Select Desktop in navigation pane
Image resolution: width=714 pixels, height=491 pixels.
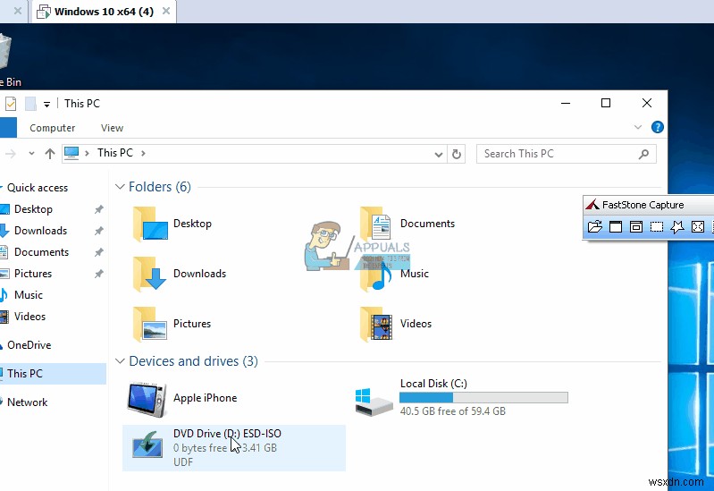33,209
